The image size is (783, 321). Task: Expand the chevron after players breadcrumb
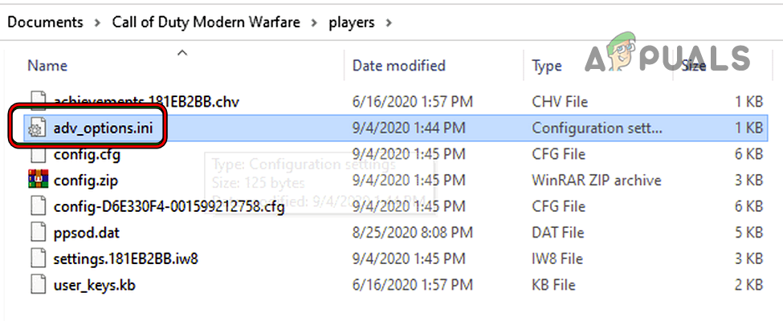coord(389,22)
